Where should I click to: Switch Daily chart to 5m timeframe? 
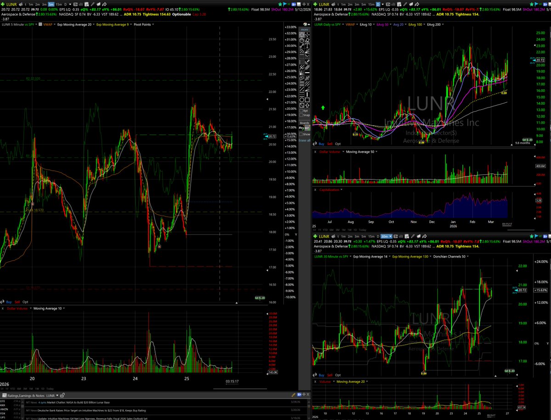[364, 4]
